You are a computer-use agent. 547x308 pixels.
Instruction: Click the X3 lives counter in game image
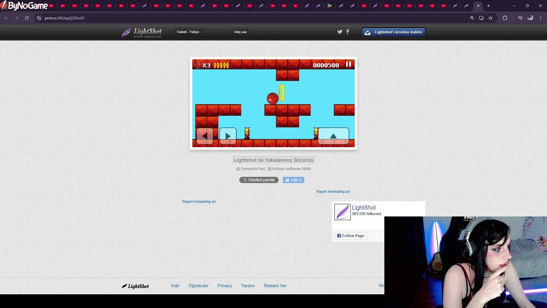click(203, 65)
